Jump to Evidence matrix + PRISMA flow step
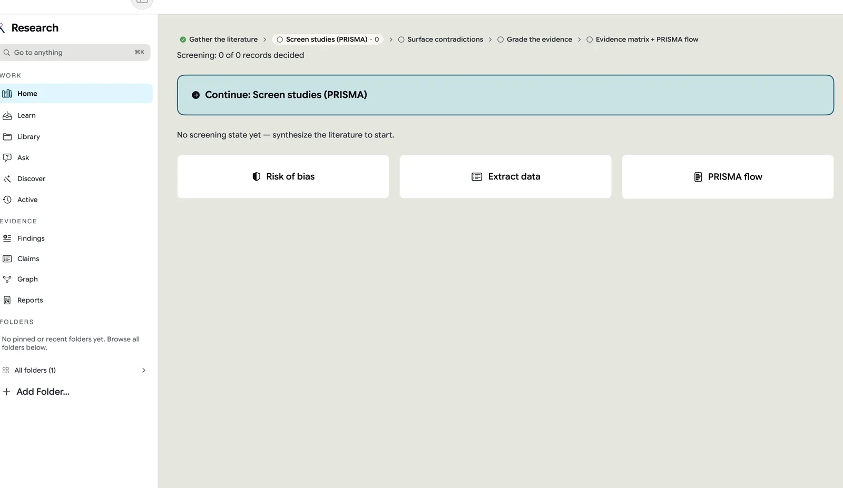Viewport: 843px width, 488px height. click(642, 39)
